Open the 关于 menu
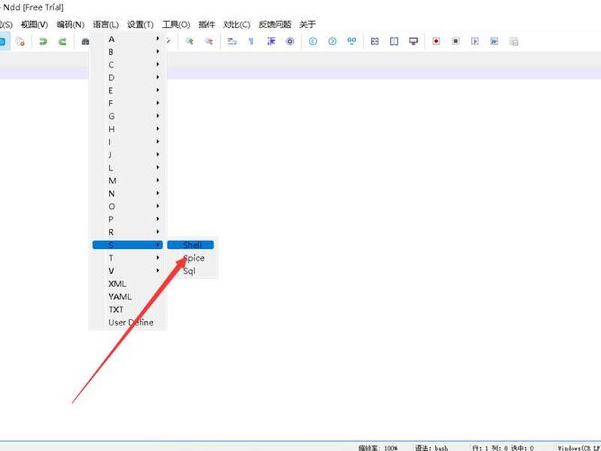601x451 pixels. (x=307, y=25)
